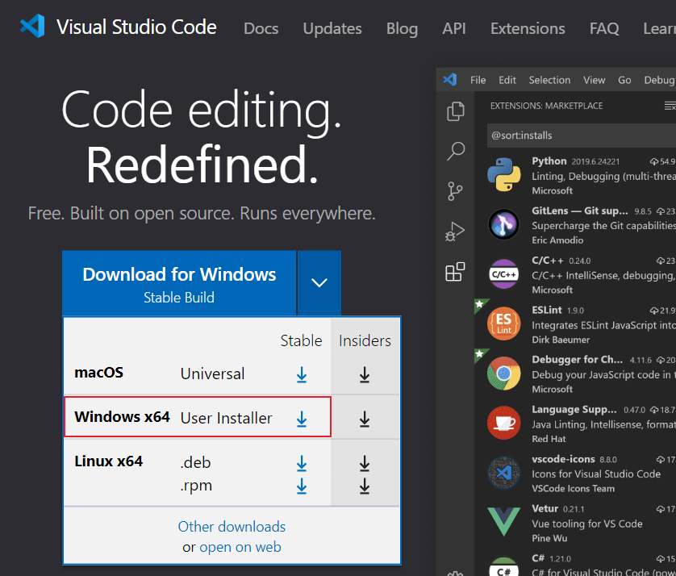Screen dimensions: 676x576
Task: Select the Language Supp... title
Action: 574,409
